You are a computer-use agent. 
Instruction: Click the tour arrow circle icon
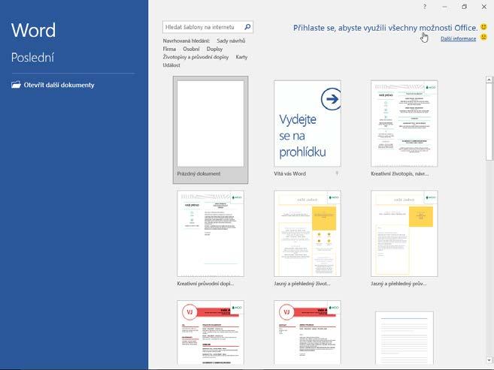click(x=331, y=99)
